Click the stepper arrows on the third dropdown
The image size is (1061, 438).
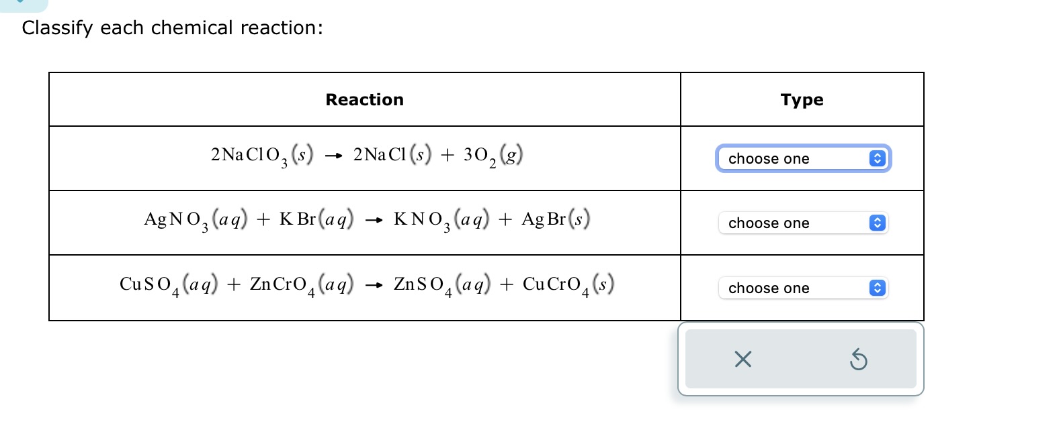click(877, 288)
